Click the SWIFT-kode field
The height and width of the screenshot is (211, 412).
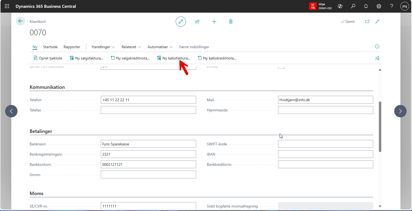326,144
